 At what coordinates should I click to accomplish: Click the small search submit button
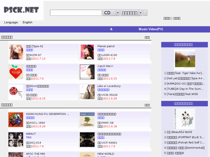point(145,13)
